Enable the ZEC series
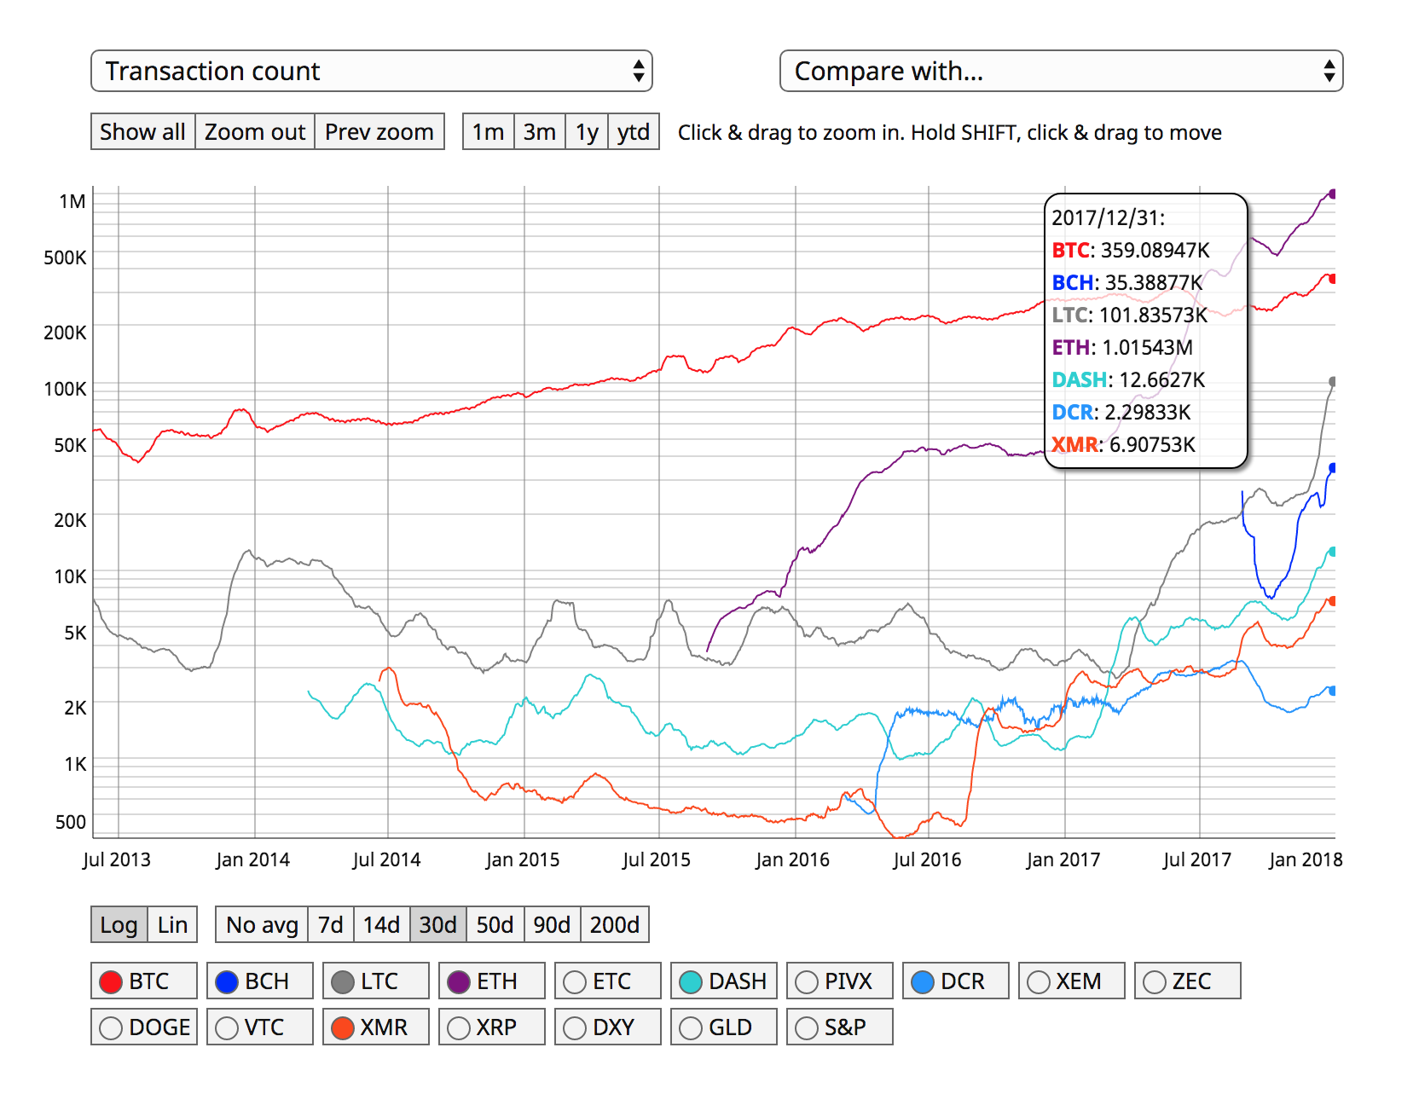Viewport: 1419px width, 1117px height. (1188, 981)
